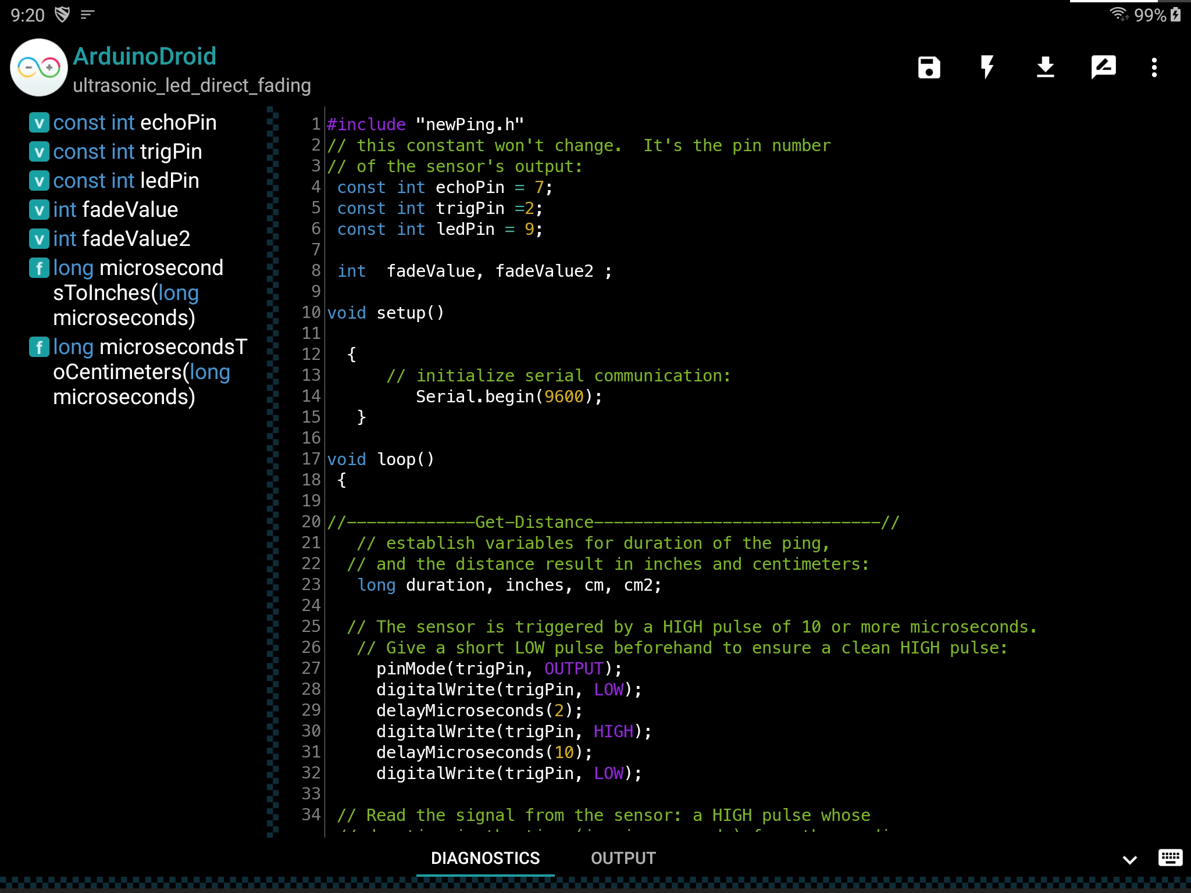Jump to microsecondsToCentimeters function entry

coord(141,372)
